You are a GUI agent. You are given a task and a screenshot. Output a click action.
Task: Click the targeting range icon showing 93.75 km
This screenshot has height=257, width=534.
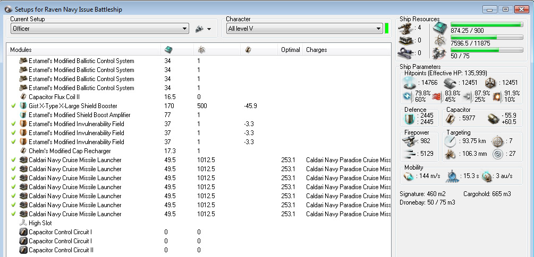(x=450, y=141)
